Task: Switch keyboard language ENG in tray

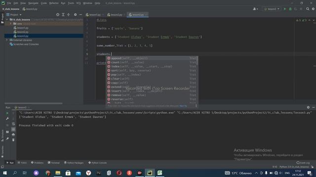Action: click(x=287, y=173)
